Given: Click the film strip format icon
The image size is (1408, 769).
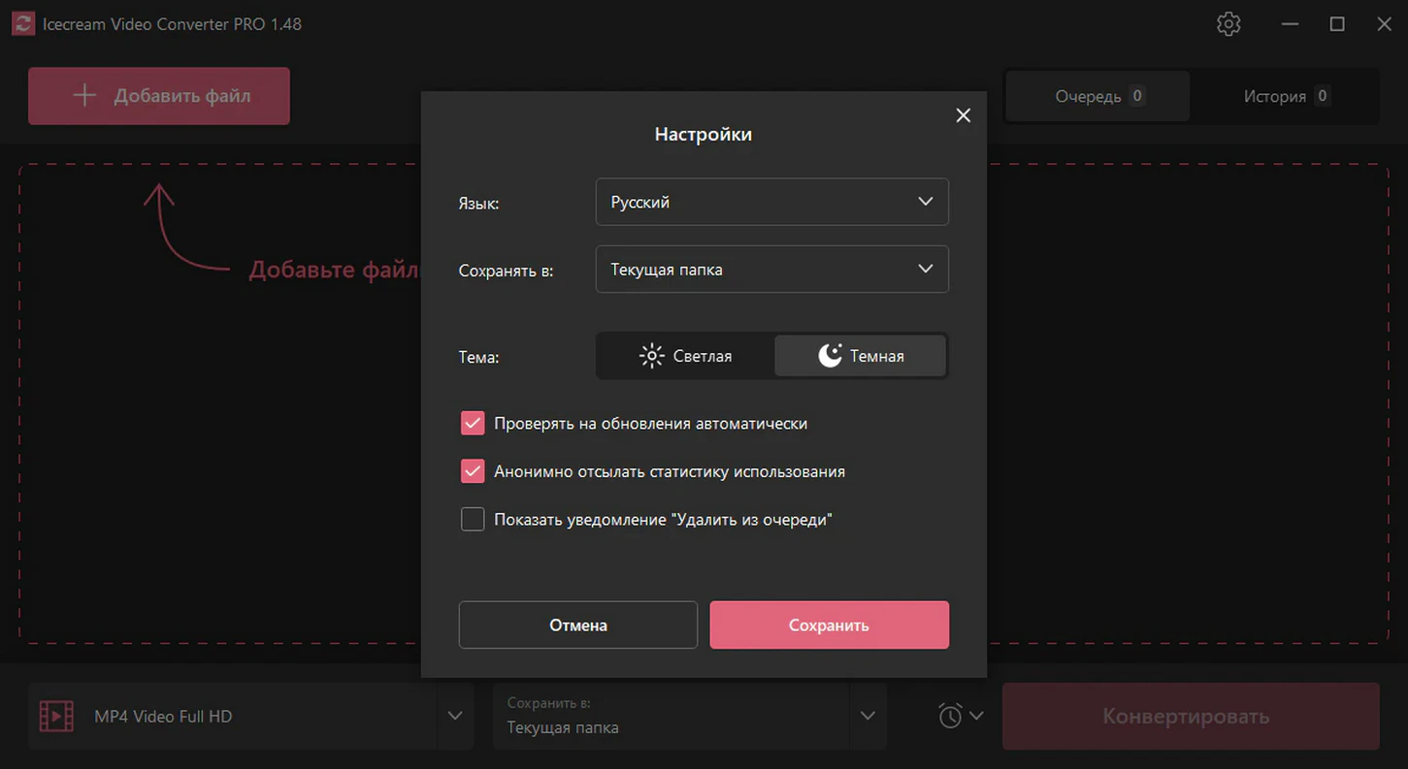Looking at the screenshot, I should click(56, 717).
